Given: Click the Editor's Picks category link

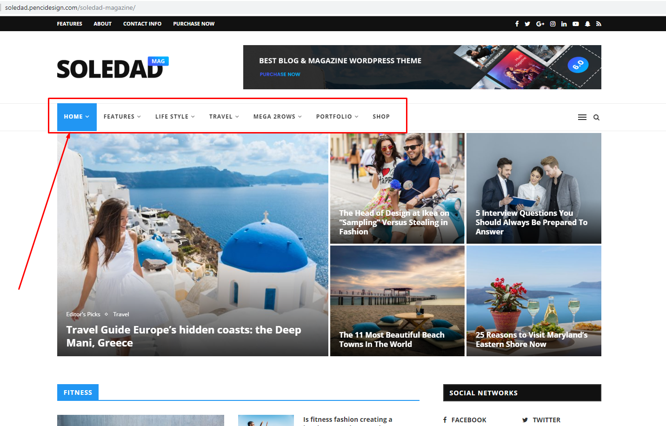Looking at the screenshot, I should tap(83, 314).
